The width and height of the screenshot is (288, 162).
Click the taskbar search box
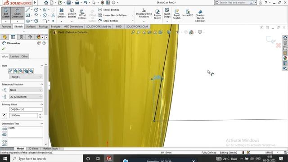point(46,158)
